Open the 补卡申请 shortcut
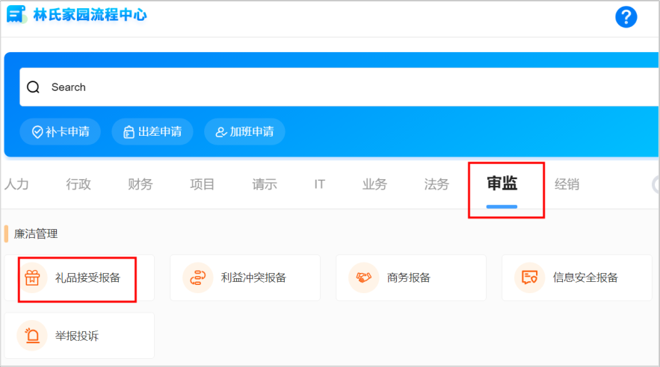660x367 pixels. click(x=61, y=132)
